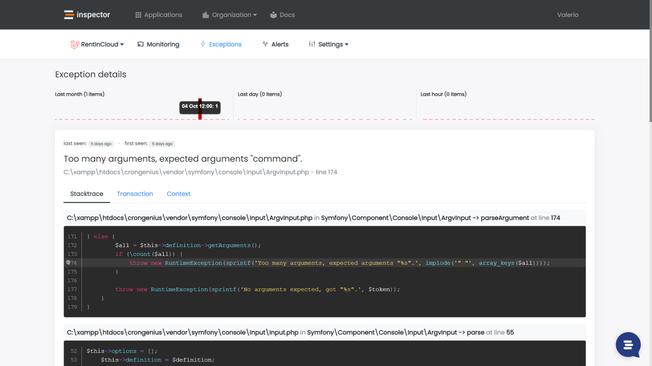Click the Alerts pulse icon
652x366 pixels.
[x=265, y=44]
